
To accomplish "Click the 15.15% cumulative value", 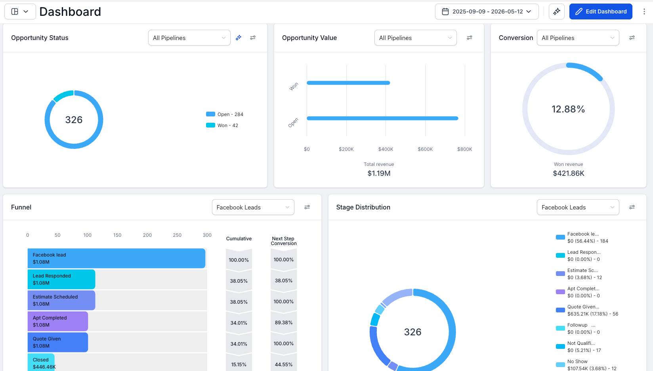I will tap(239, 364).
